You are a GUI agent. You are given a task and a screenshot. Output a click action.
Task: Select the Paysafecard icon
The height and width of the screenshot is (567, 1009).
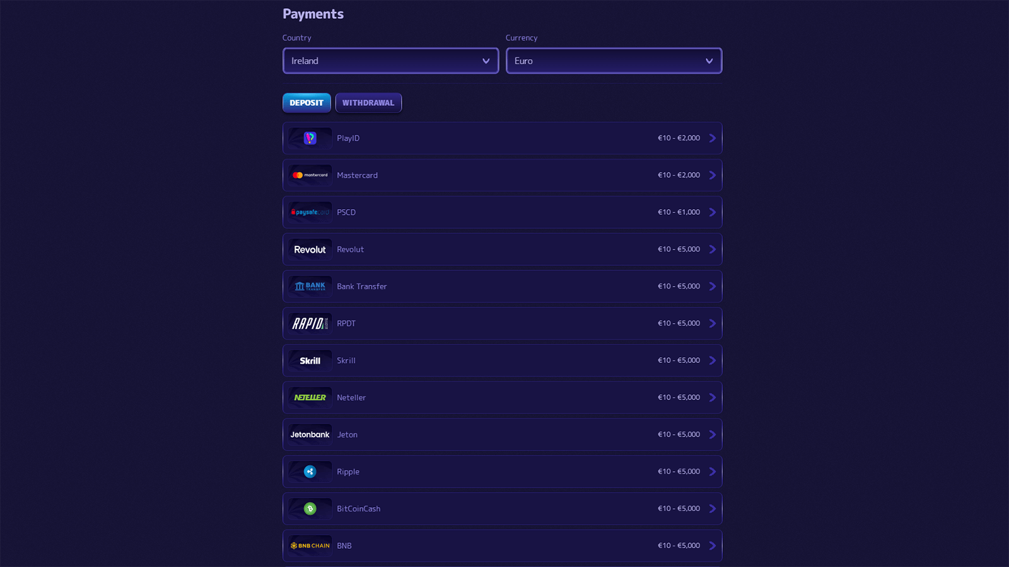[310, 212]
